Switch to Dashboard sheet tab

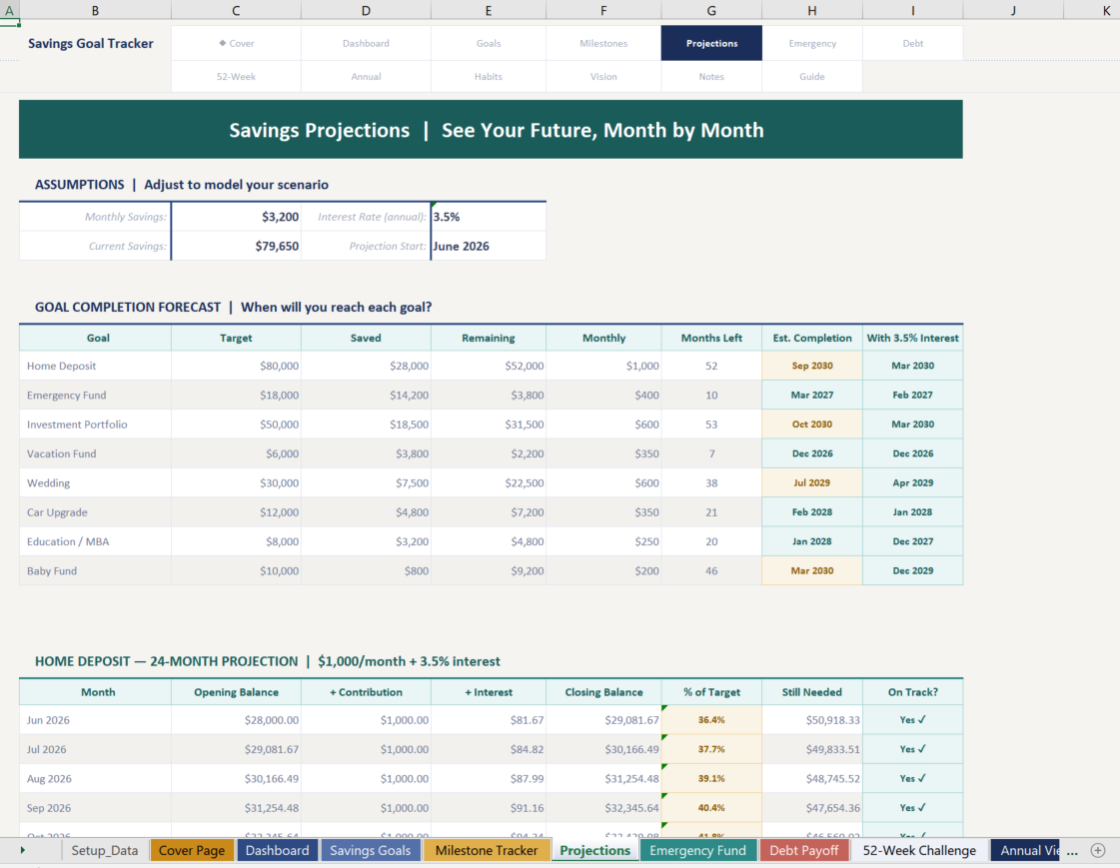pyautogui.click(x=277, y=850)
